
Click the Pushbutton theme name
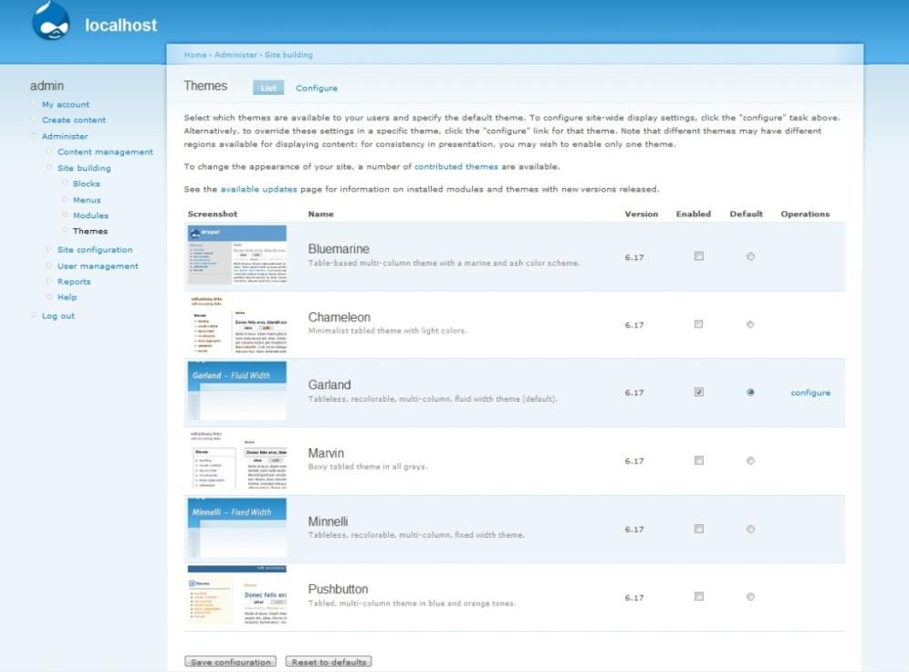(338, 589)
